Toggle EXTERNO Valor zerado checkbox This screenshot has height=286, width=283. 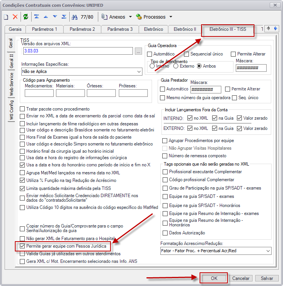click(x=239, y=129)
